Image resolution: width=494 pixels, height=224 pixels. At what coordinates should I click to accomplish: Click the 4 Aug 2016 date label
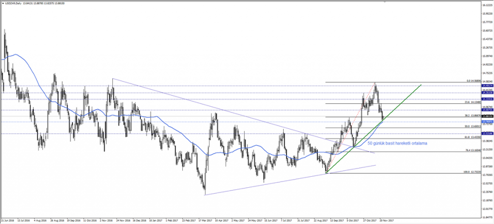point(41,221)
